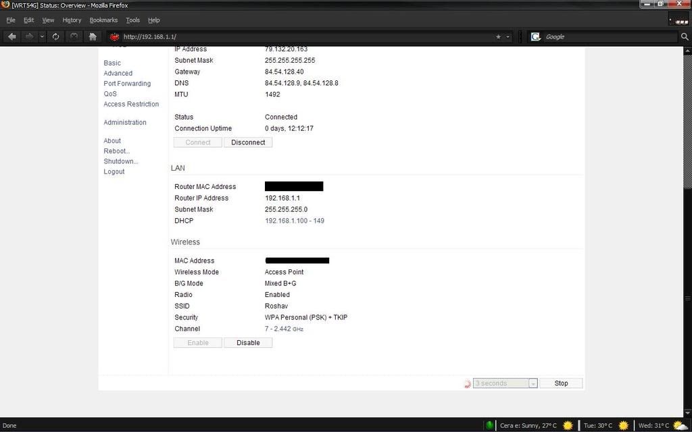Open the Bookmarks menu

pyautogui.click(x=103, y=20)
